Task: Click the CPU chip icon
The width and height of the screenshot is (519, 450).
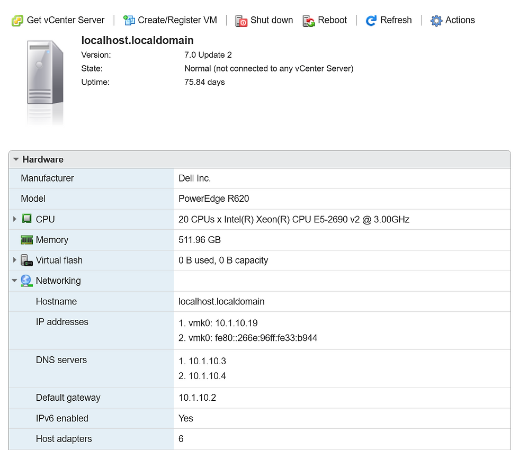Action: pyautogui.click(x=27, y=219)
